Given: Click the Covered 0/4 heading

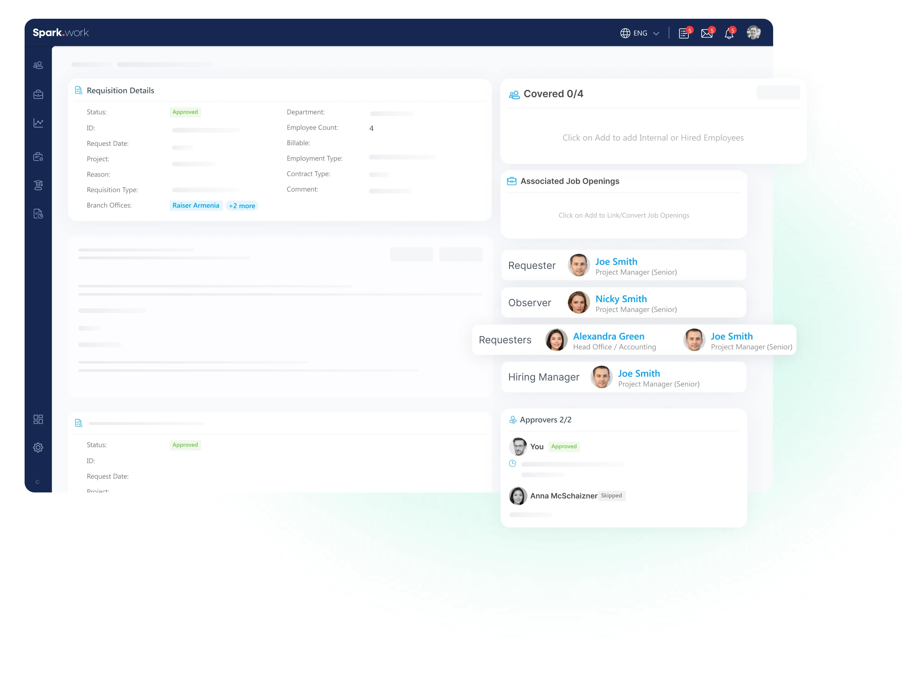Looking at the screenshot, I should (x=553, y=94).
